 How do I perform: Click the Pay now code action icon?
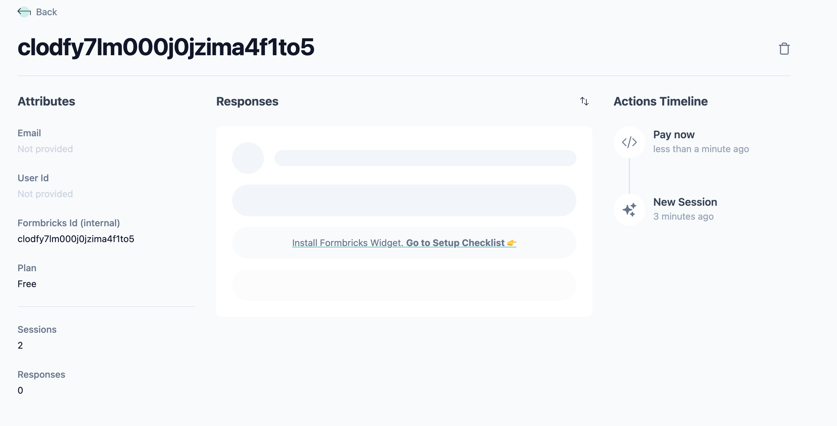(629, 142)
